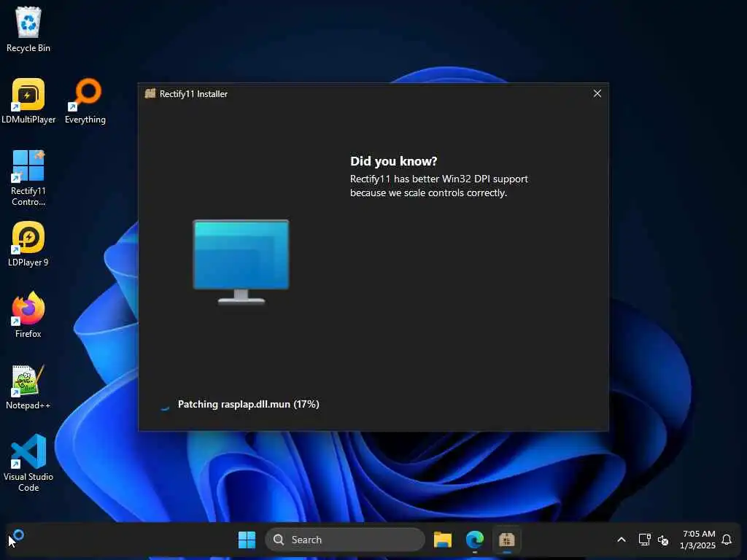Click the blue monitor illustration in installer

pyautogui.click(x=241, y=262)
